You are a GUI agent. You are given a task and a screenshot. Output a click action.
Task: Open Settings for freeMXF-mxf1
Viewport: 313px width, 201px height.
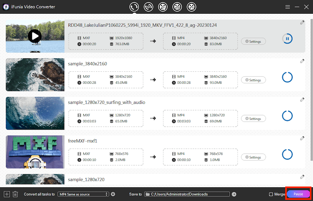point(254,157)
